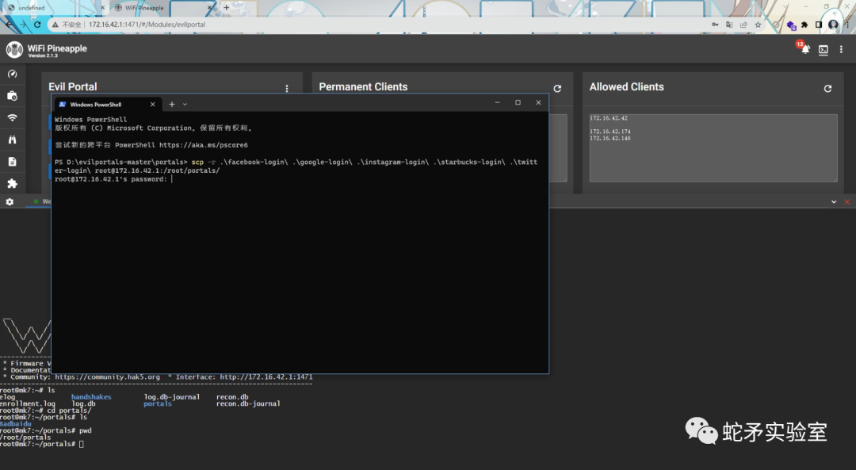The image size is (856, 470).
Task: Open notifications bell with 12 badge
Action: tap(804, 48)
